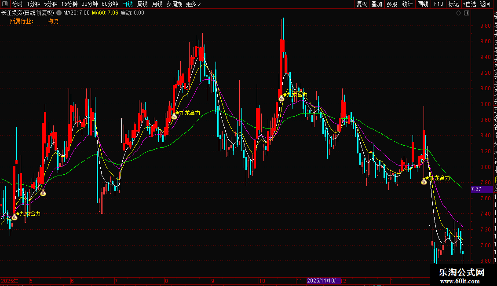Screen dimensions: 497x286
Task: Select the 15分钟 period tab
Action: [69, 4]
